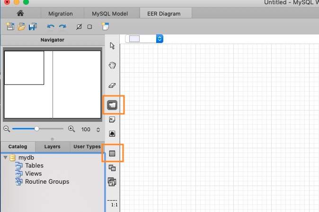319x212 pixels.
Task: Open an existing model file
Action: click(x=22, y=26)
